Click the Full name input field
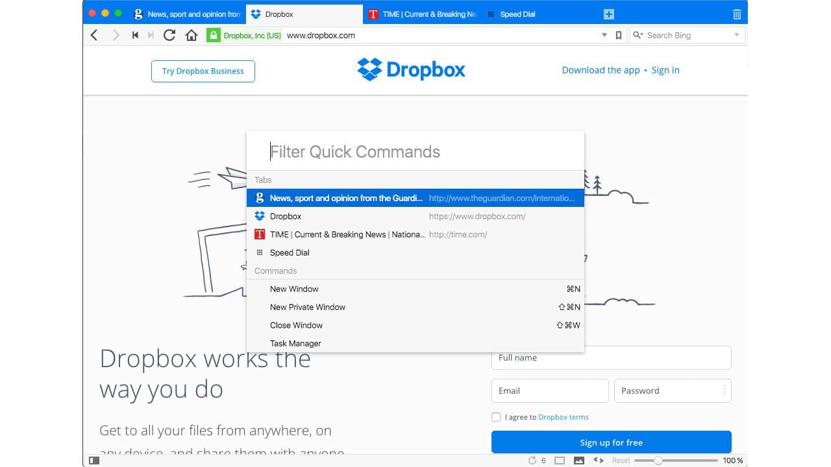Viewport: 831px width, 467px height. [x=612, y=358]
